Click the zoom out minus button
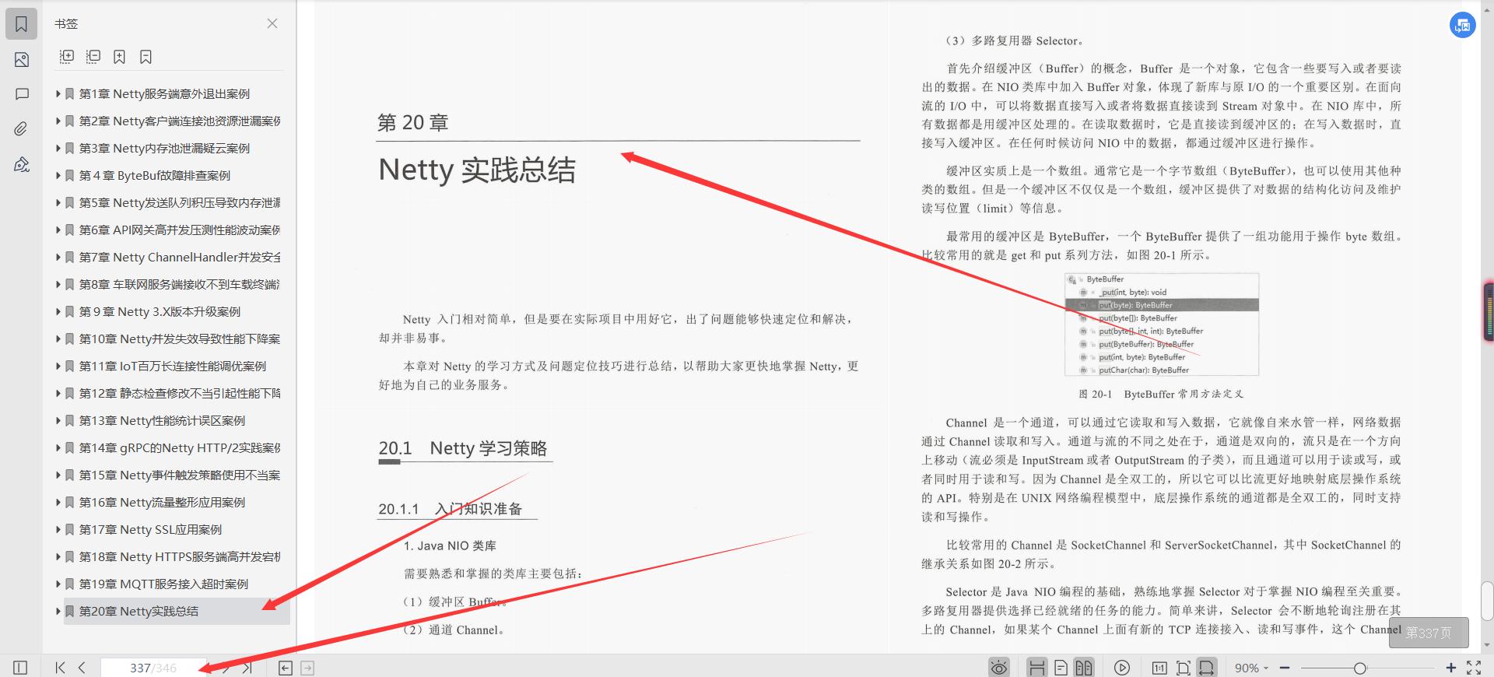The image size is (1494, 677). pos(1285,668)
